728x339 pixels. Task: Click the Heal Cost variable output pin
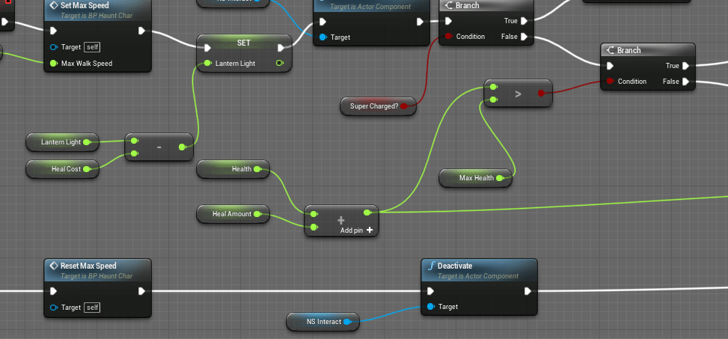click(88, 169)
